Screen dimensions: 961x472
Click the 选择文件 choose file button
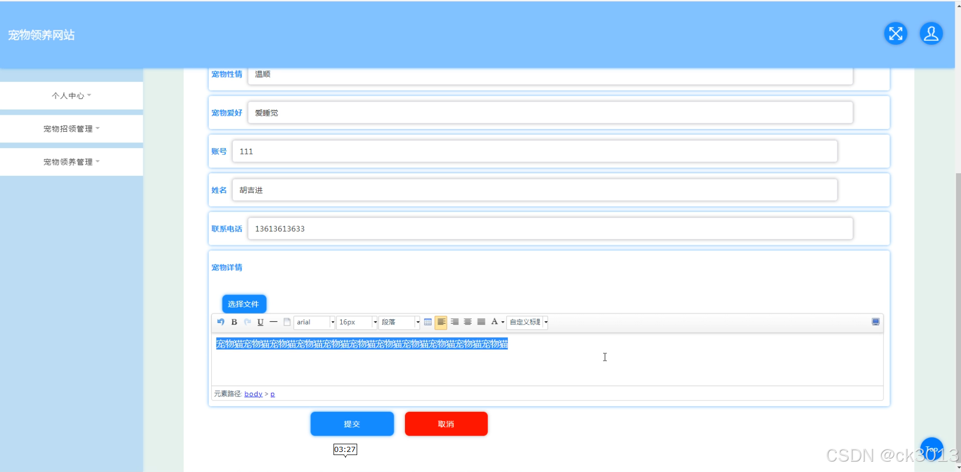point(244,304)
